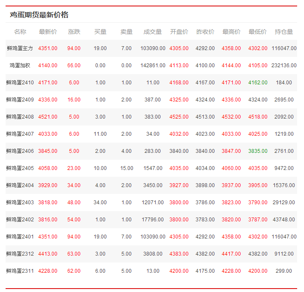
Task: Open the 鲜鸡蛋2403 contract
Action: point(20,203)
